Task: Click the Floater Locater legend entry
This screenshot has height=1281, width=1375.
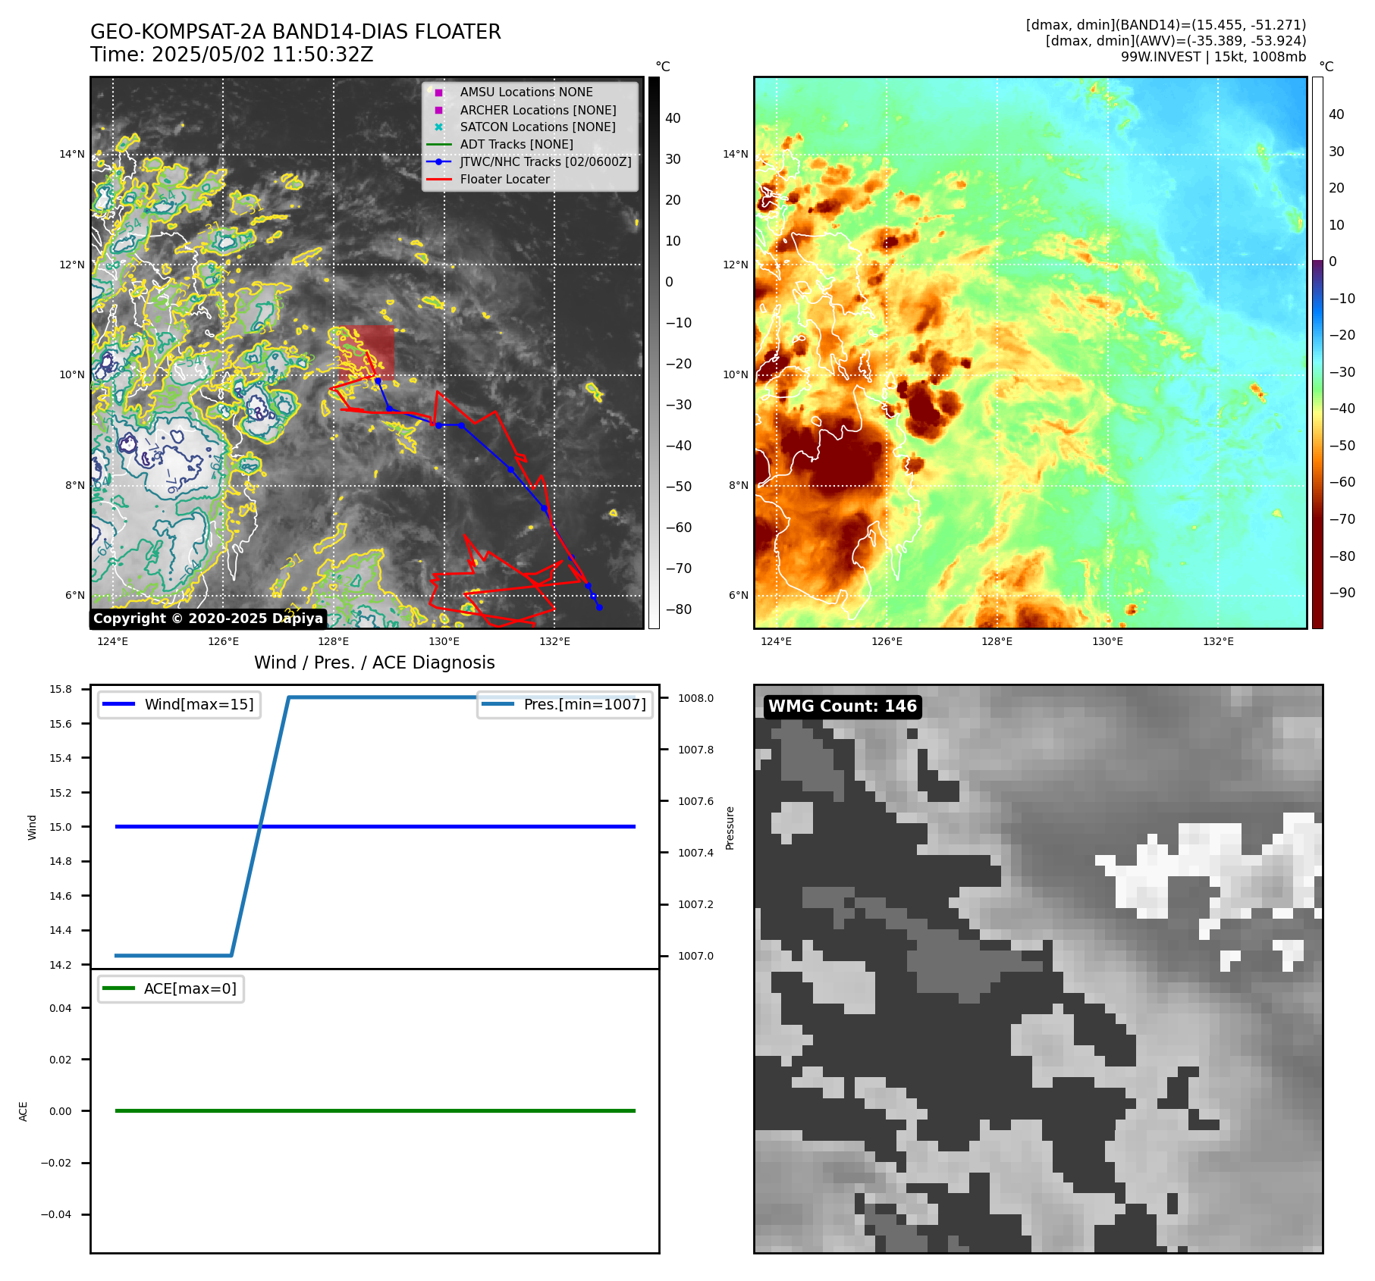Action: coord(488,179)
